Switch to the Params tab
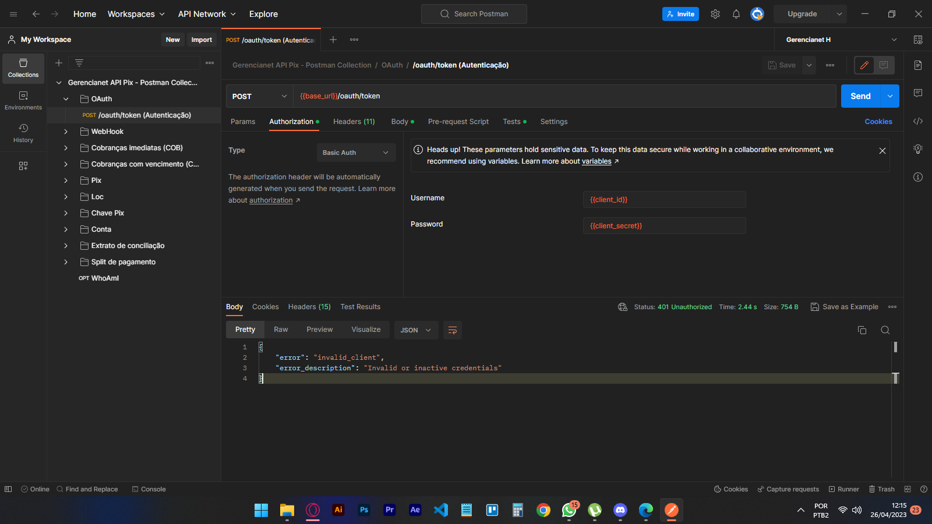 243,122
